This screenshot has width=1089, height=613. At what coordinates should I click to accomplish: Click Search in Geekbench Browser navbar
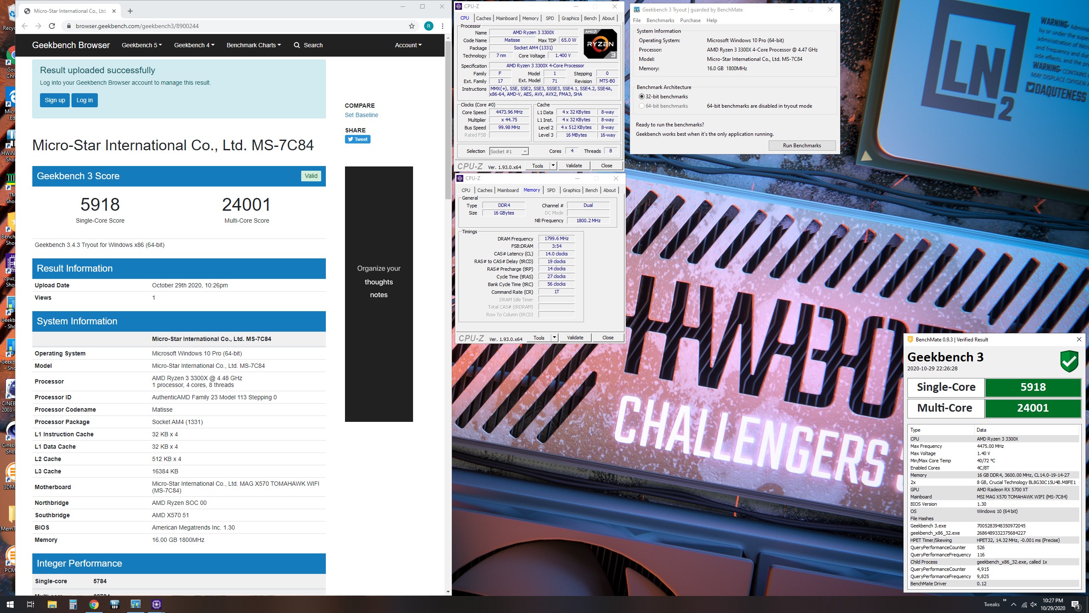308,45
